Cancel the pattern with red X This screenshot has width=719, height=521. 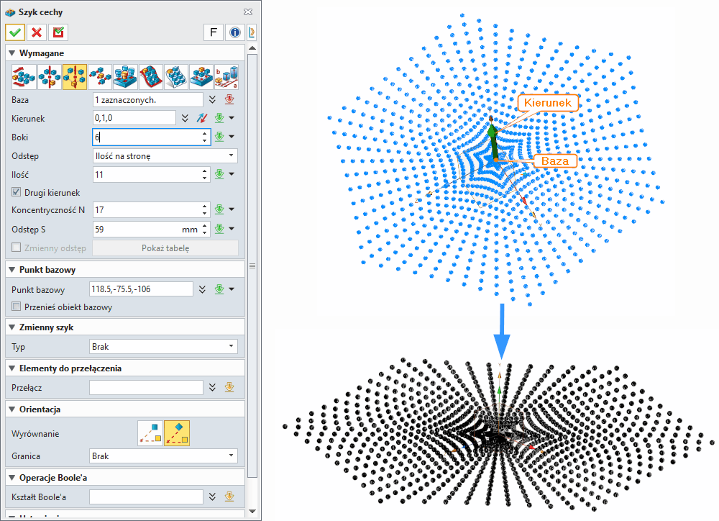(37, 32)
